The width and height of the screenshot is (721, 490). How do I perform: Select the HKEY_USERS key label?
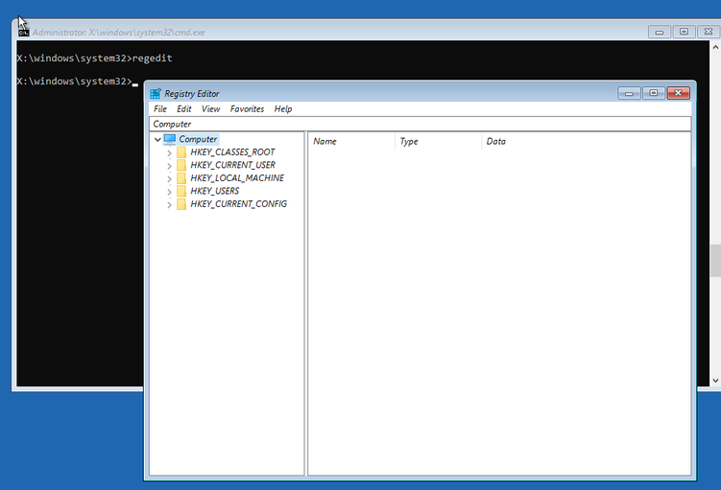[x=215, y=191]
